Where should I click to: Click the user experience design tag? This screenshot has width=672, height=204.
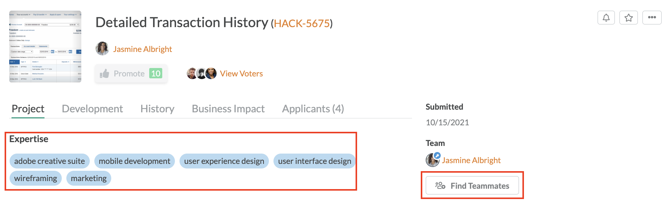coord(224,161)
